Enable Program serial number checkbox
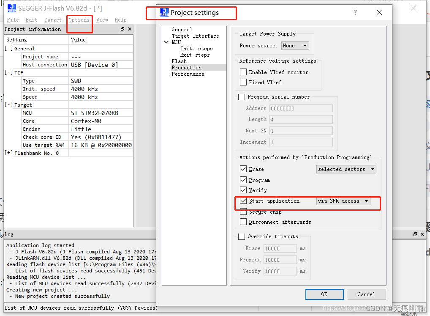 242,97
